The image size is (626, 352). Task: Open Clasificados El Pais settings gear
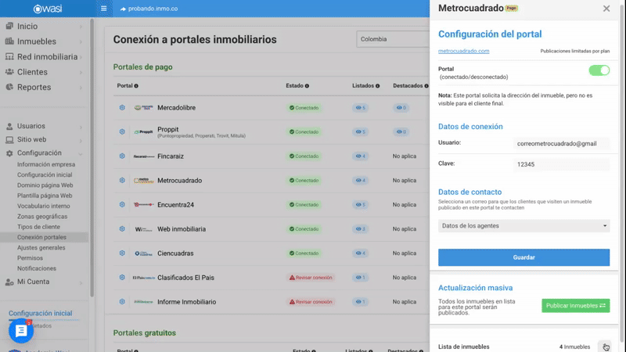(122, 278)
